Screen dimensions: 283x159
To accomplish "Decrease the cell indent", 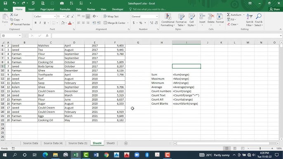I will pos(94,23).
